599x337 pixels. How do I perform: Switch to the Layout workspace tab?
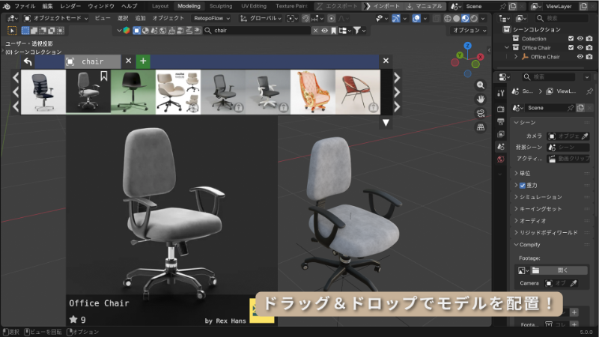click(x=160, y=6)
